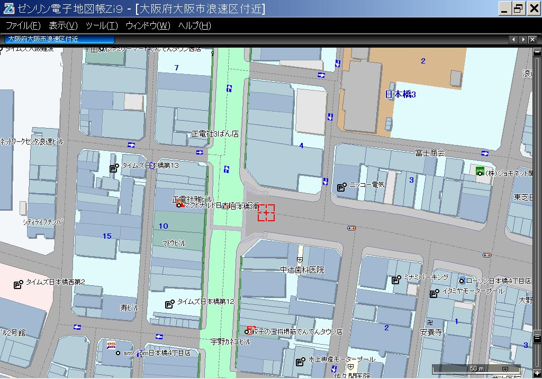Click the 寿ビル building label
The height and width of the screenshot is (379, 542).
tap(129, 308)
